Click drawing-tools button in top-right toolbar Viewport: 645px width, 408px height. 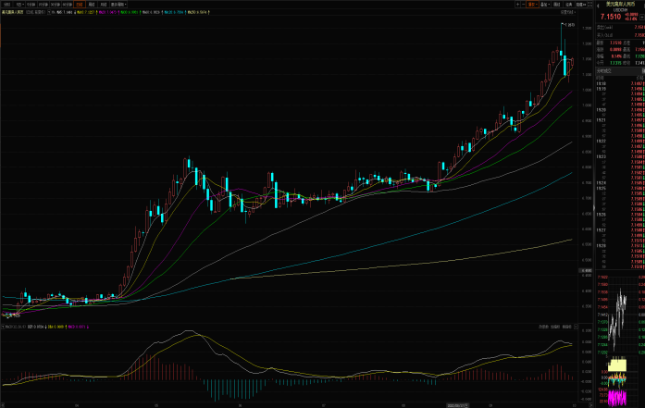556,4
